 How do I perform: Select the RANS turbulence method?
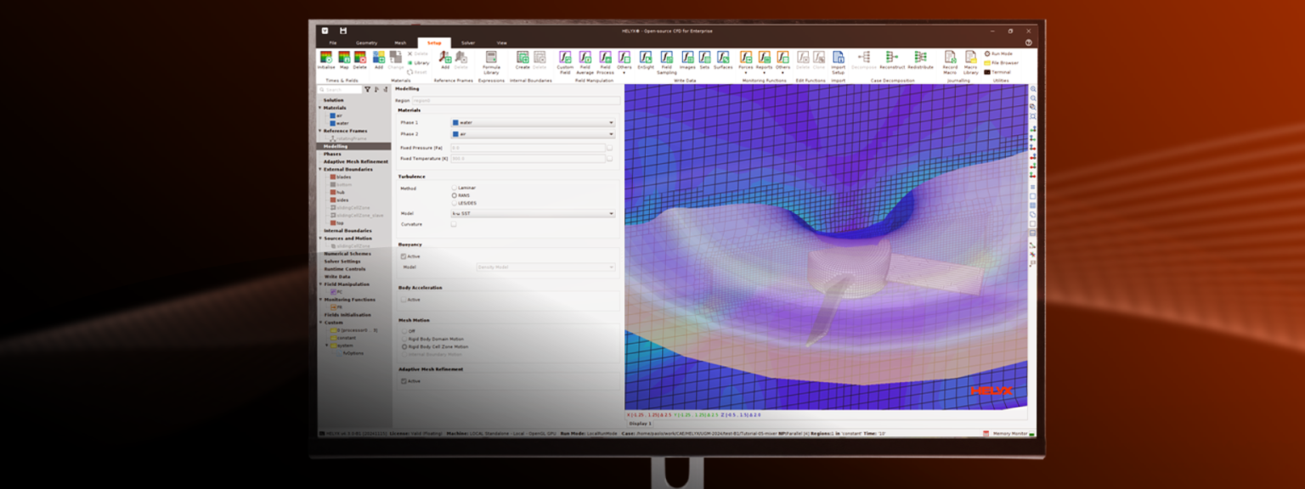coord(455,195)
